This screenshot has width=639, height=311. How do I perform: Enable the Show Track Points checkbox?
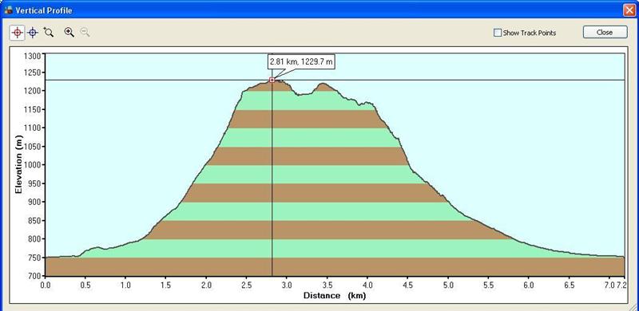point(498,33)
